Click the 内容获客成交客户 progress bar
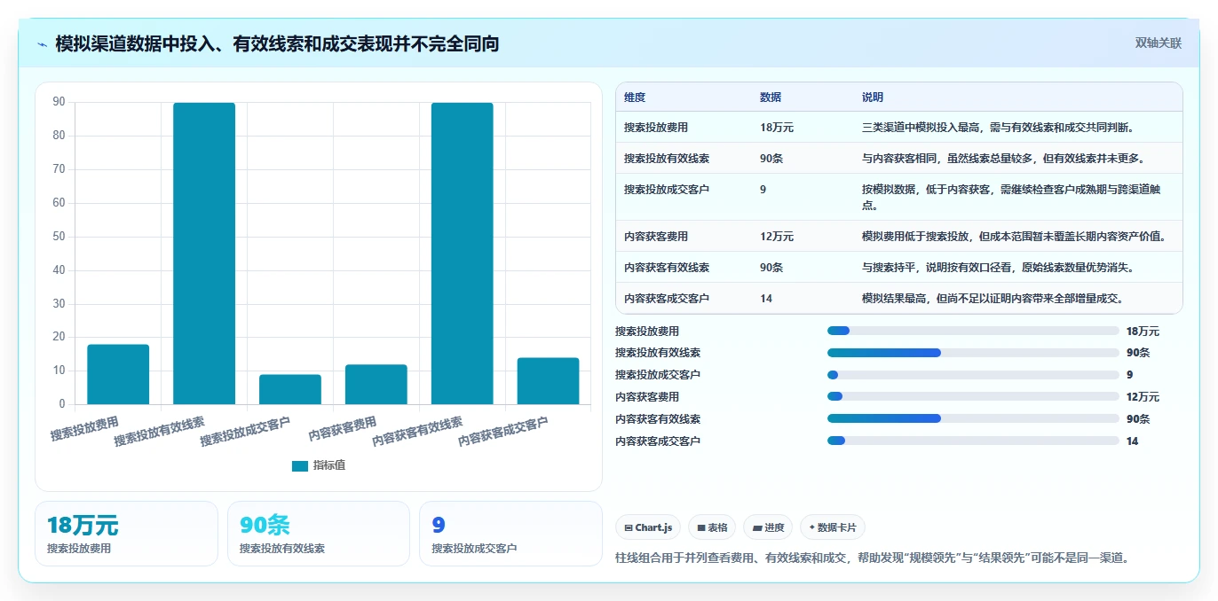 coord(973,441)
